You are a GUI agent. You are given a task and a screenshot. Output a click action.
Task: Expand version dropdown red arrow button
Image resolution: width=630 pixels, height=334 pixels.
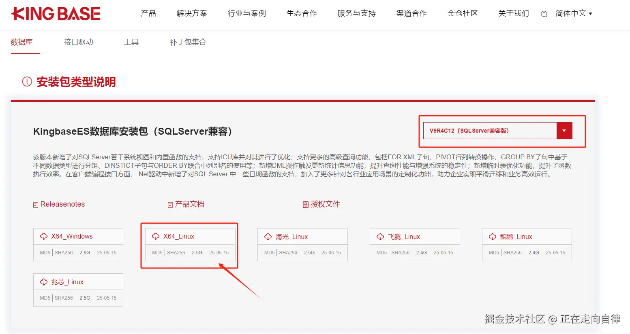564,131
